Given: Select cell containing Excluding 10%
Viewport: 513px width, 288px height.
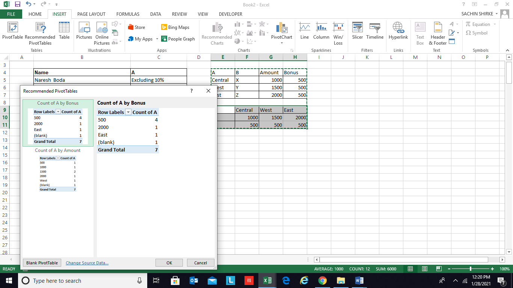Looking at the screenshot, I should (x=158, y=80).
